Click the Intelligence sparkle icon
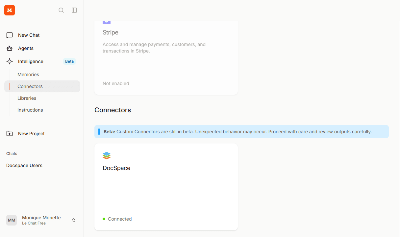The height and width of the screenshot is (237, 400). click(10, 61)
